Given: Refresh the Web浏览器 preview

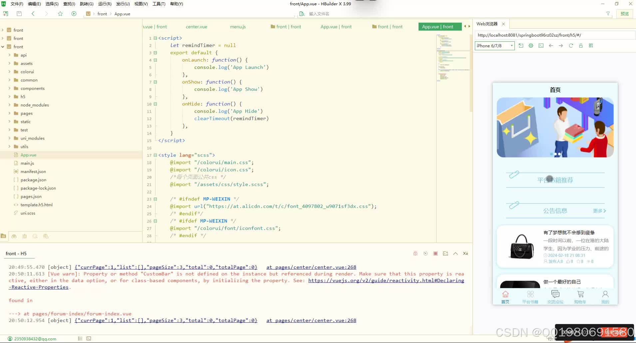Looking at the screenshot, I should point(571,46).
